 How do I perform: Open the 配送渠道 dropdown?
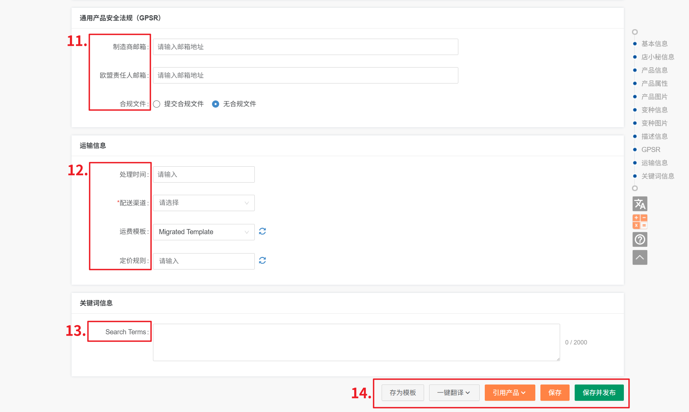point(204,203)
